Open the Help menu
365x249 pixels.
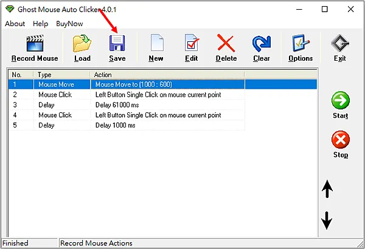(41, 24)
